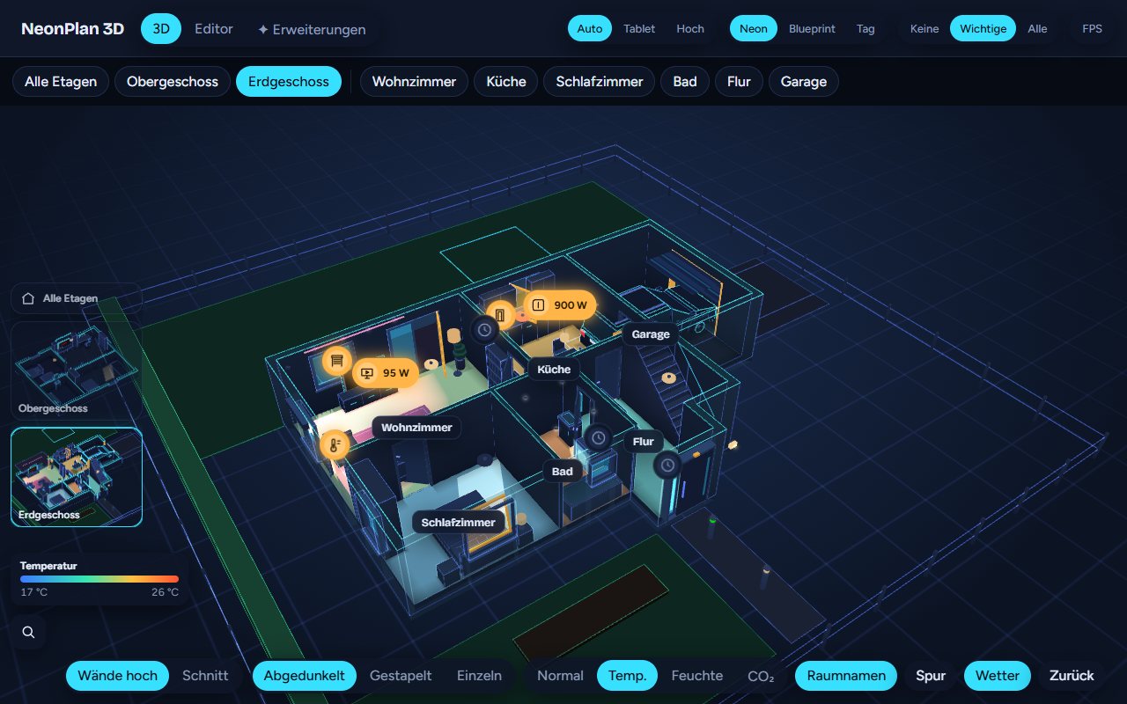
Task: Select the Temp. overlay mode
Action: 628,676
